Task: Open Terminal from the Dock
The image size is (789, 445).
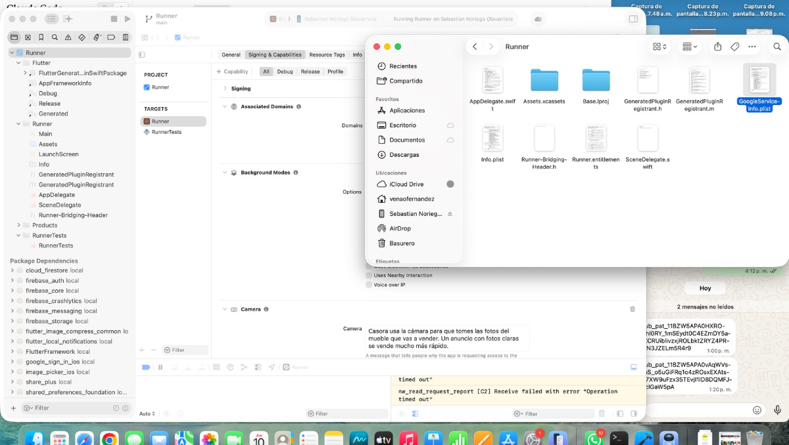Action: 619,438
